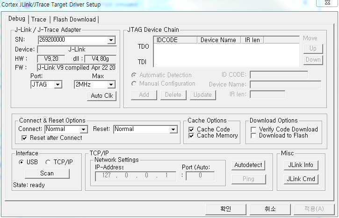Click the IDCODE column header
Image resolution: width=339 pixels, height=218 pixels.
(175, 40)
